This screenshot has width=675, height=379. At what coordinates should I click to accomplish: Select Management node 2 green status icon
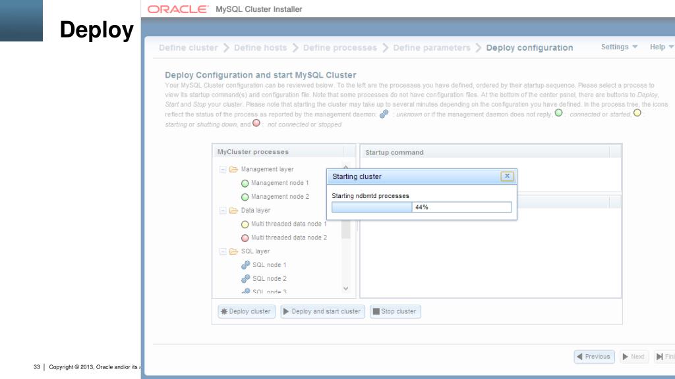coord(245,197)
